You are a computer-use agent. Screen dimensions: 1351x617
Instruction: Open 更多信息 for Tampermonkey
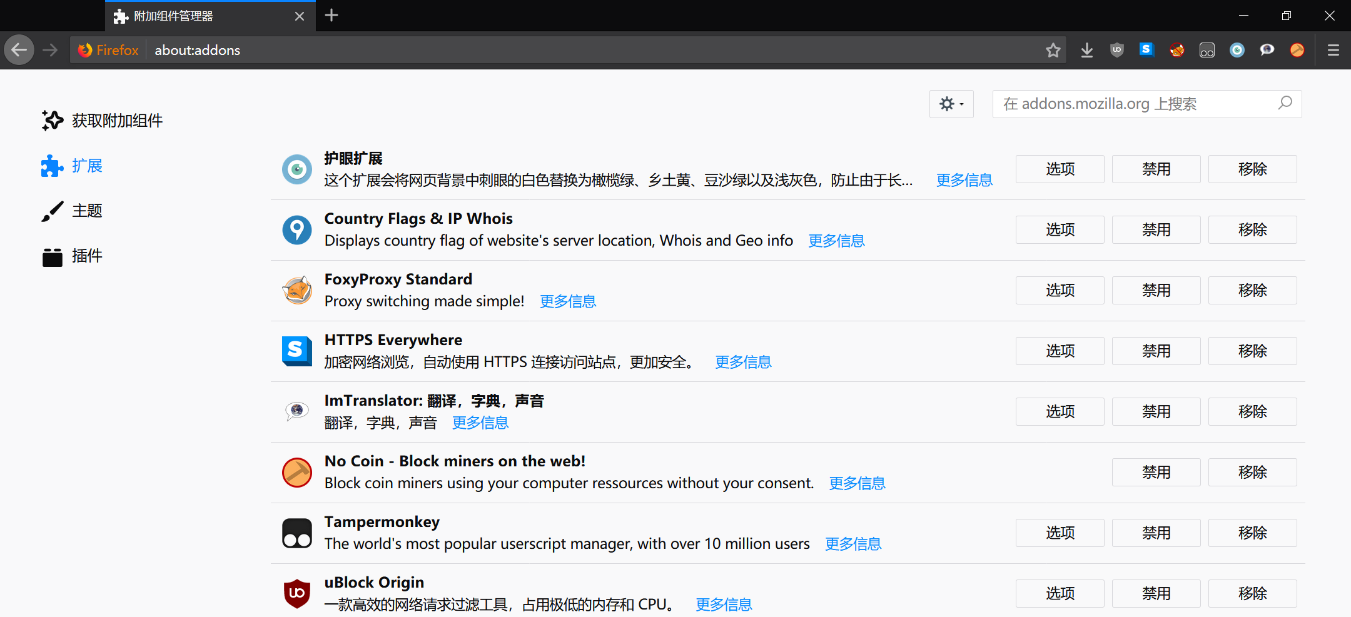tap(854, 544)
